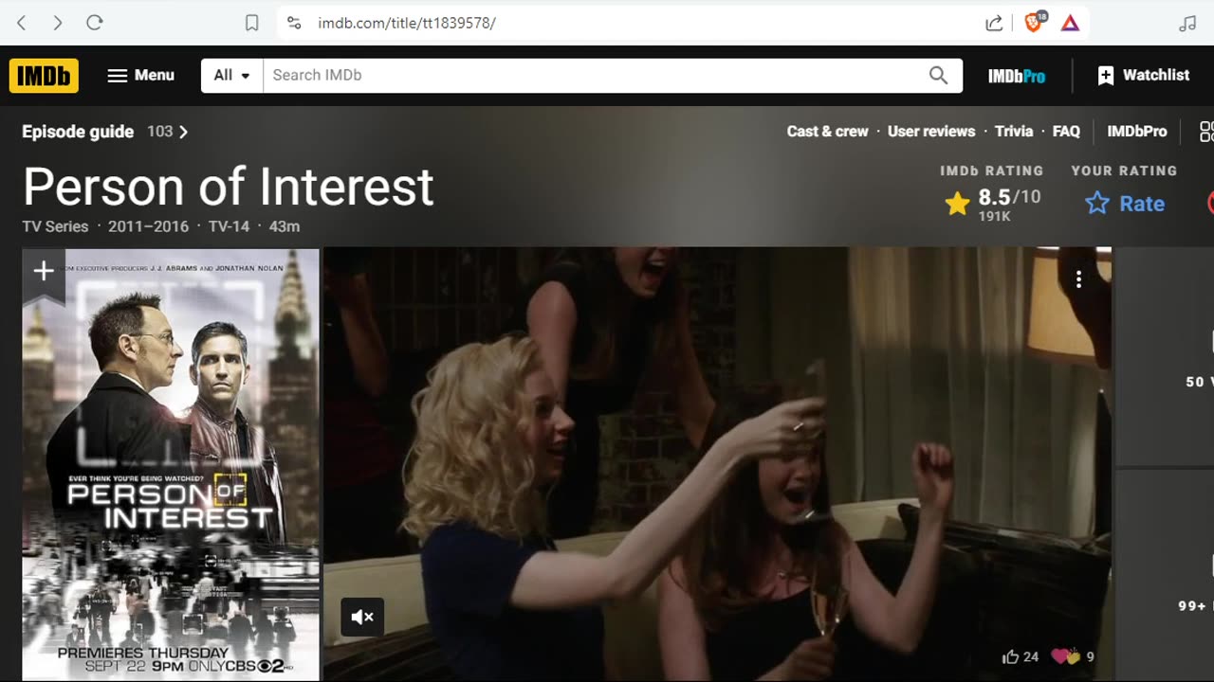Open Trivia page
The width and height of the screenshot is (1214, 682).
pyautogui.click(x=1014, y=132)
